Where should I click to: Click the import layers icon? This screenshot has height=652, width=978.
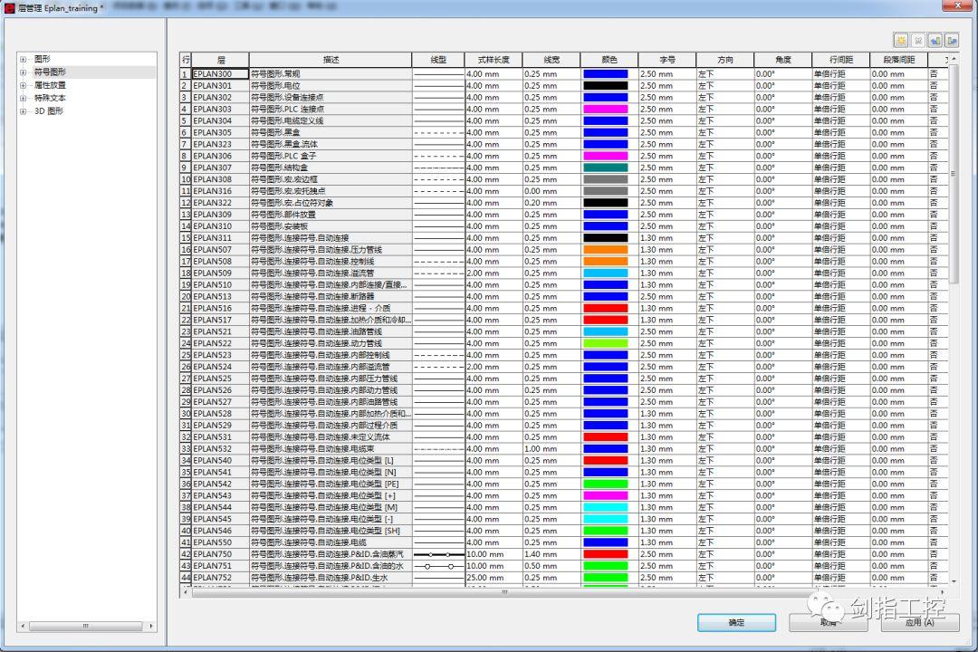pos(935,41)
